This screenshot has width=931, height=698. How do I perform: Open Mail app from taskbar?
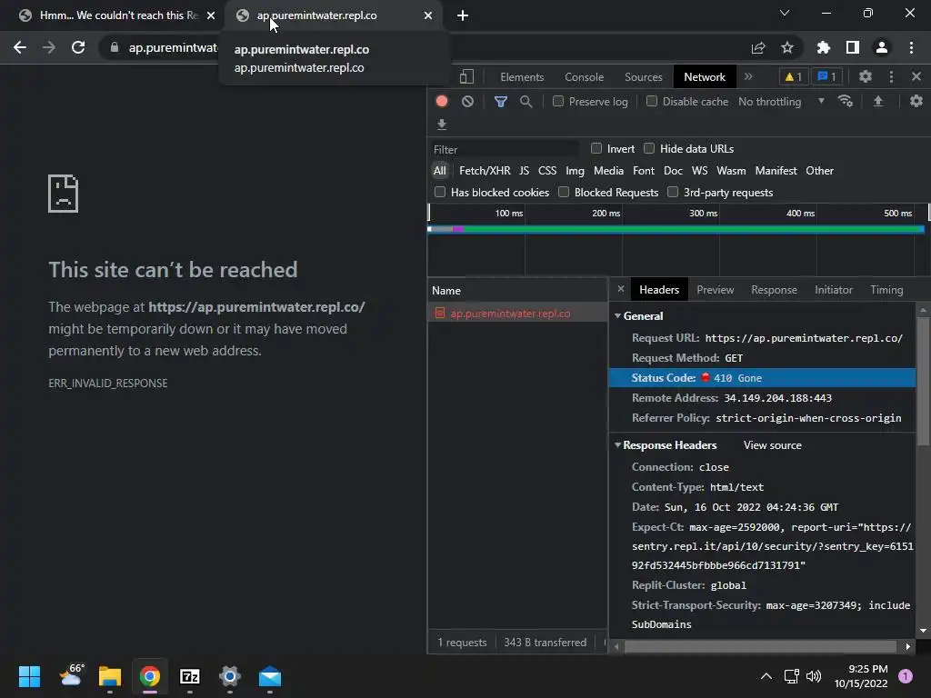269,676
